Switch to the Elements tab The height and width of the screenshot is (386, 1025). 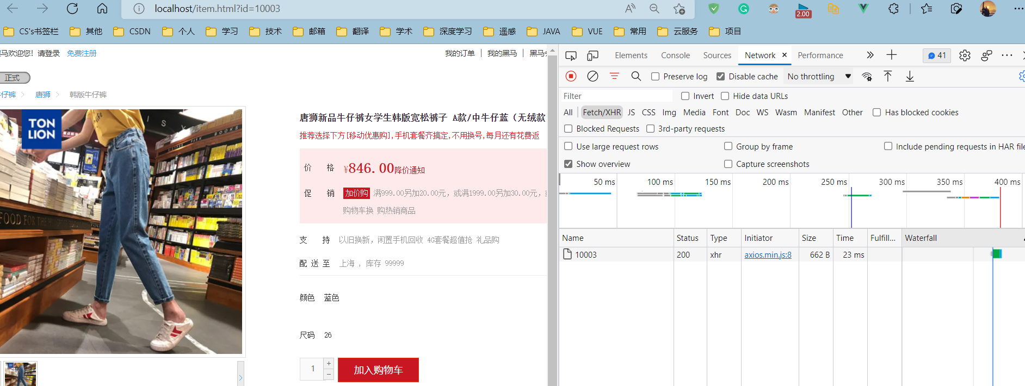coord(631,55)
